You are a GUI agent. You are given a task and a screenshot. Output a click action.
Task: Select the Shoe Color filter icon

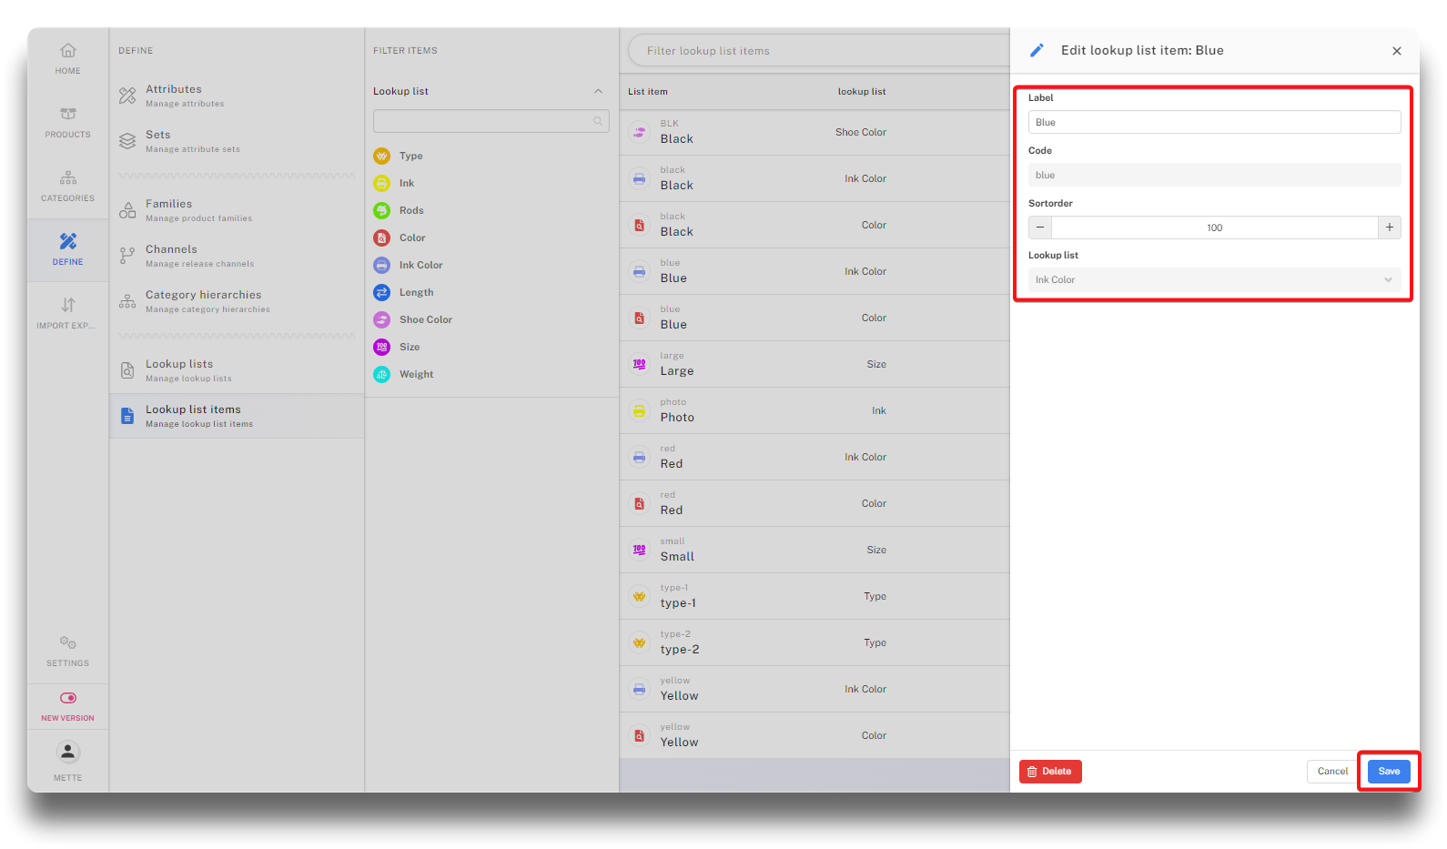pyautogui.click(x=382, y=319)
